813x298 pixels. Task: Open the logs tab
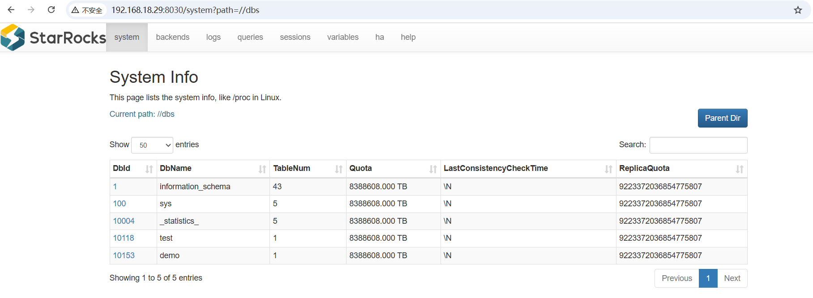(x=214, y=37)
